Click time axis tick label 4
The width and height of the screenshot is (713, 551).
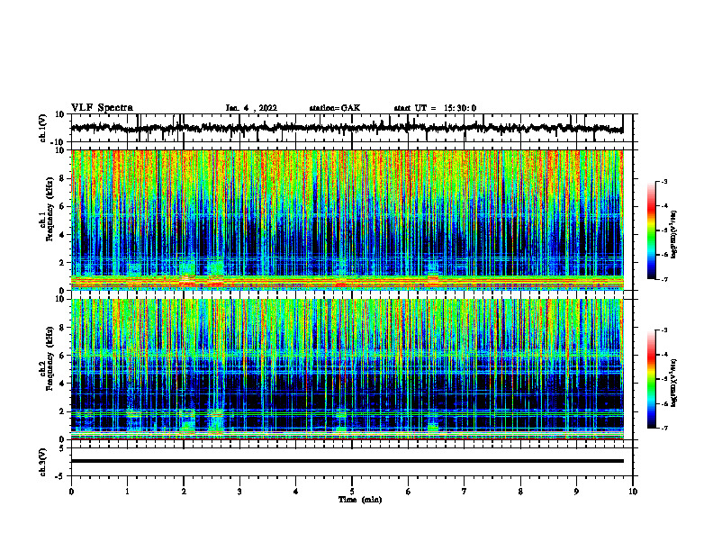tap(296, 492)
